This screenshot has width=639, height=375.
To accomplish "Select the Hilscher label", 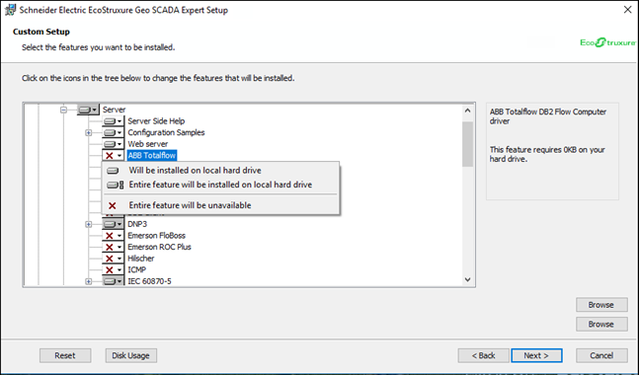I will pos(141,259).
